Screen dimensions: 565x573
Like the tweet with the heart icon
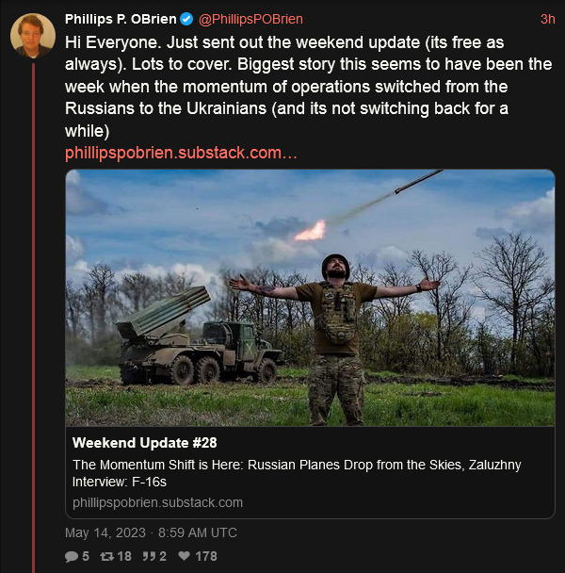tap(185, 556)
